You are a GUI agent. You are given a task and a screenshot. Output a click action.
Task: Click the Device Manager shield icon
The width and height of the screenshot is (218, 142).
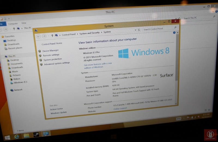(40, 51)
